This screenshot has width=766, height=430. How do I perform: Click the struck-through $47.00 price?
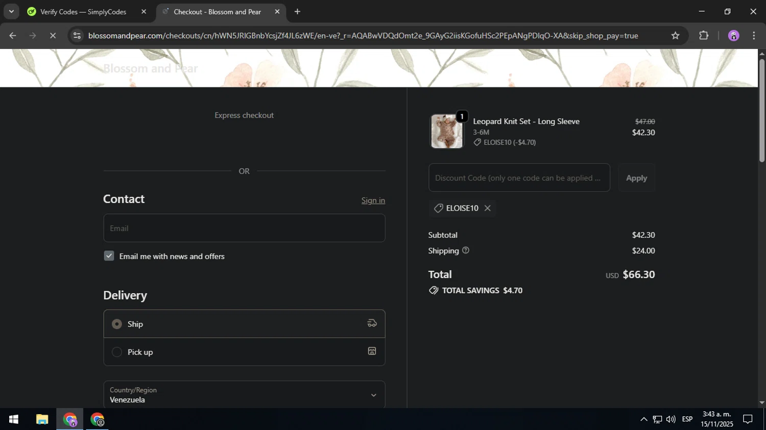tap(645, 121)
